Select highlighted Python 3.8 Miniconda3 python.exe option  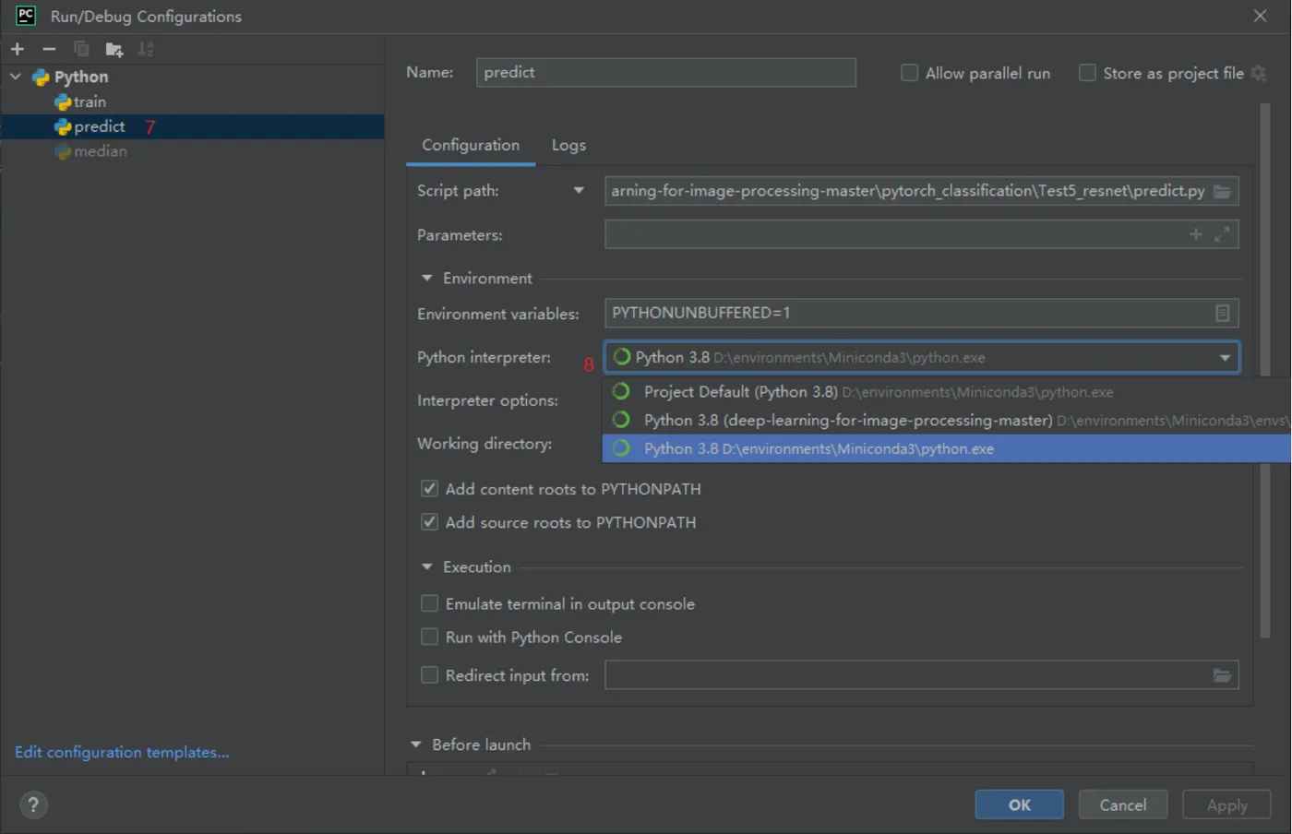(x=947, y=448)
